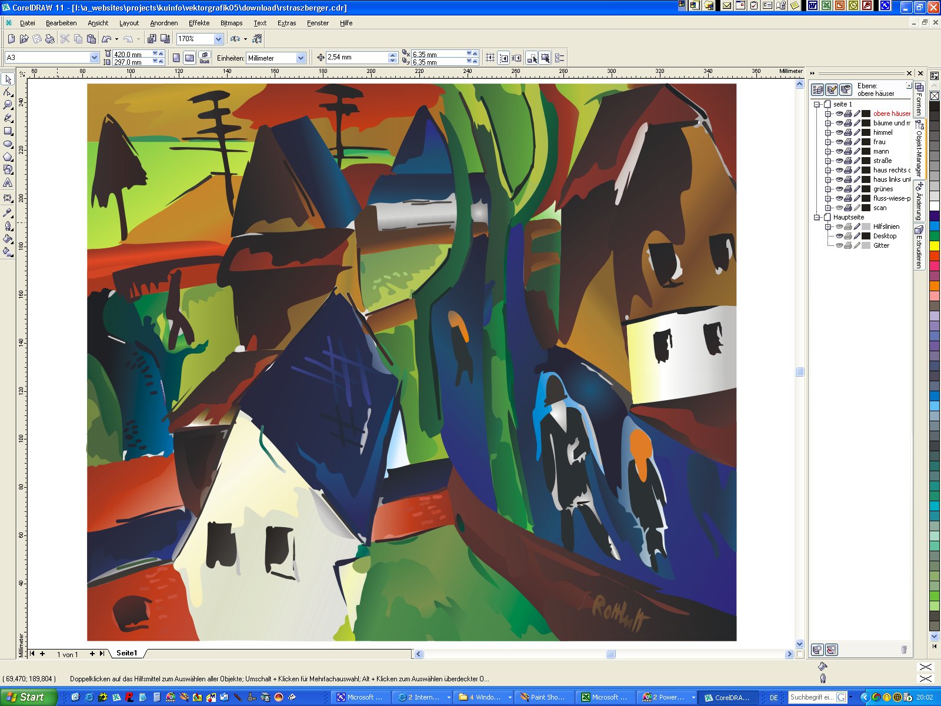This screenshot has width=941, height=706.
Task: Open the Datei menu
Action: [x=28, y=23]
